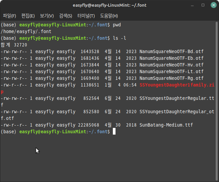Open the 터미널(T) menu

click(86, 16)
